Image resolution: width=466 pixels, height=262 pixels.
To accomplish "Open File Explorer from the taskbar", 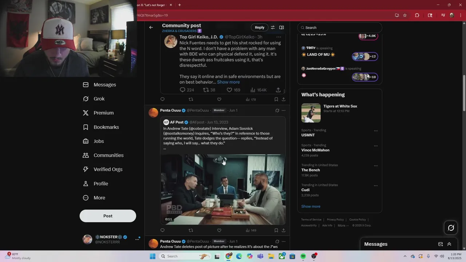I will coord(271,256).
